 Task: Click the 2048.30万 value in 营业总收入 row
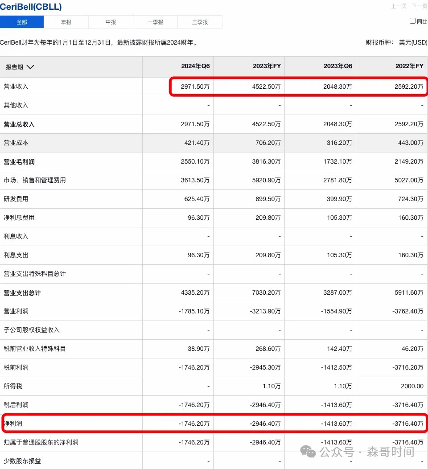click(x=337, y=124)
